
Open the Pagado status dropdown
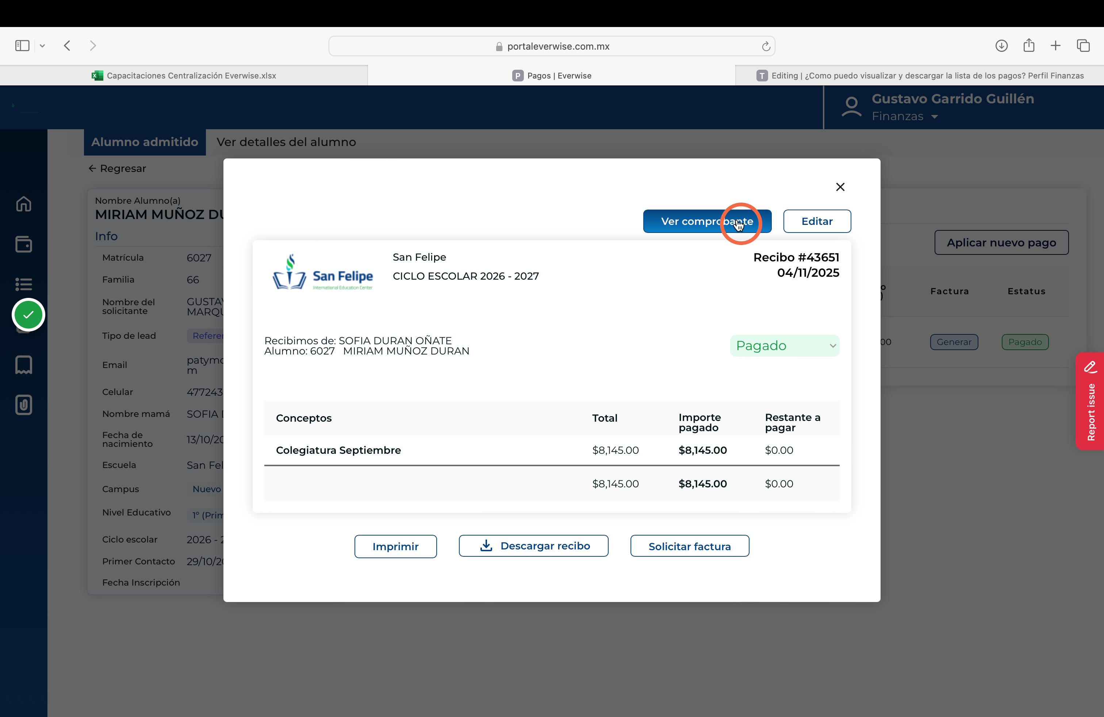click(785, 345)
